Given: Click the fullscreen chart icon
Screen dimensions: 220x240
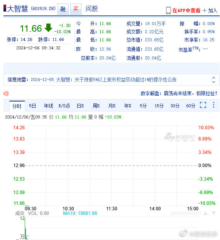Looking at the screenshot, I should click(x=203, y=105).
